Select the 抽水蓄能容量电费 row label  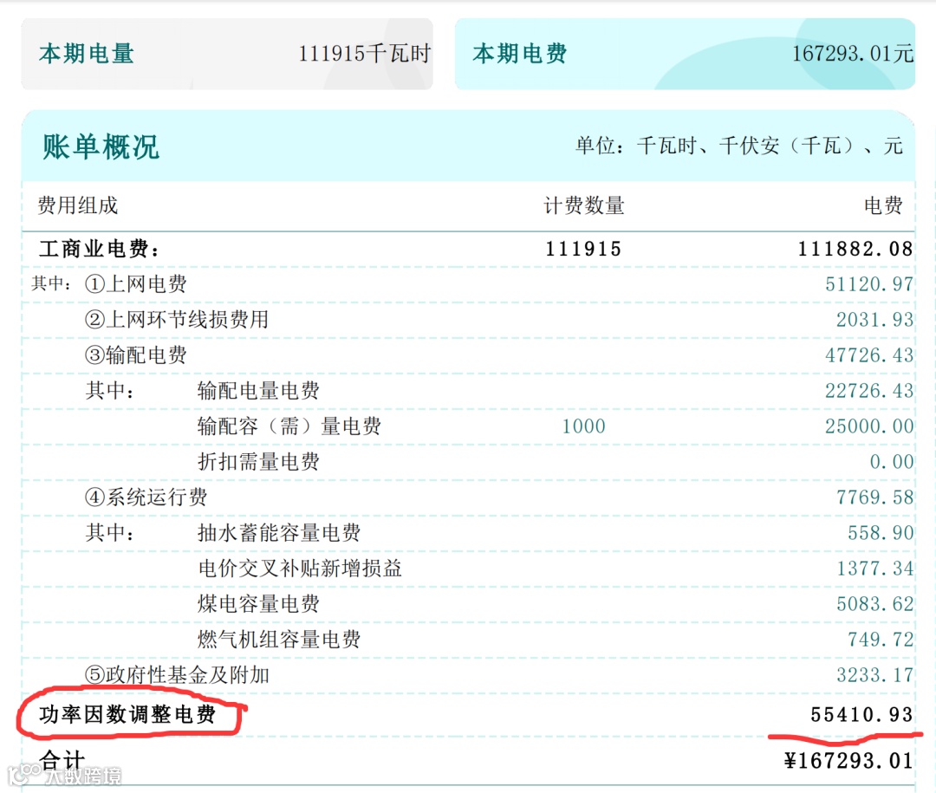(279, 533)
